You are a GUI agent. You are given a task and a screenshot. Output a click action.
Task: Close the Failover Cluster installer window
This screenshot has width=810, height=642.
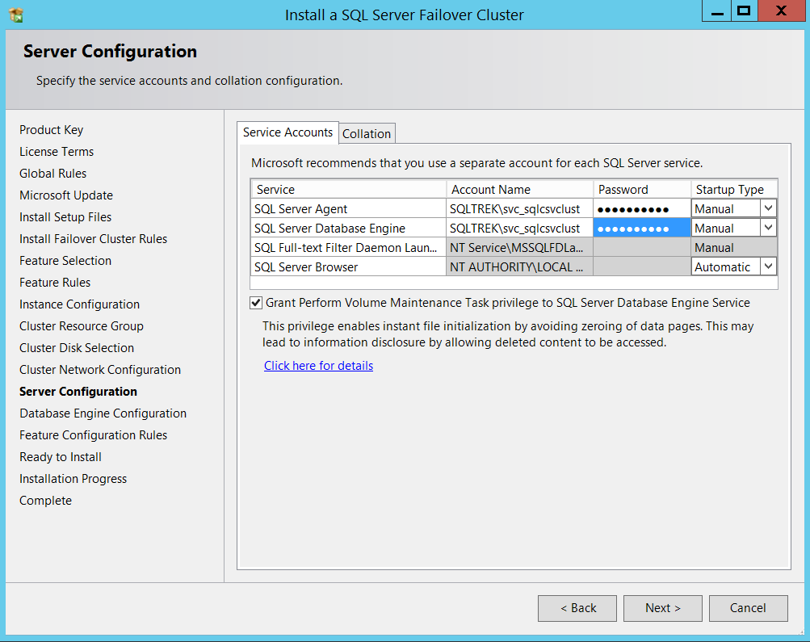point(781,11)
